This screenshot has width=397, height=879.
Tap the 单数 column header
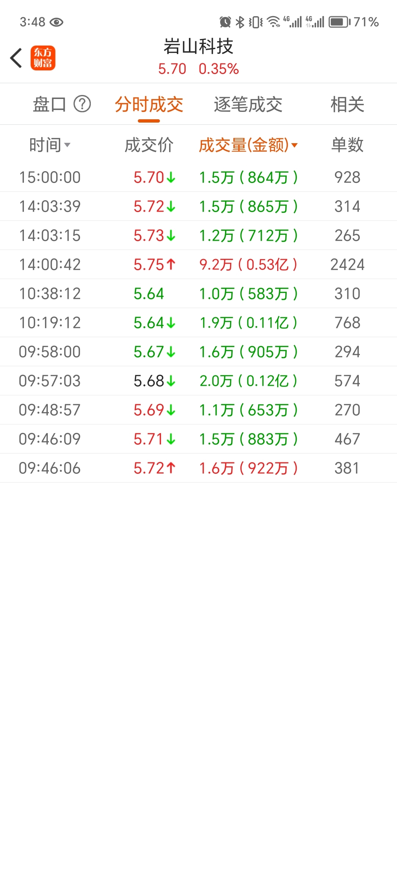pyautogui.click(x=347, y=145)
